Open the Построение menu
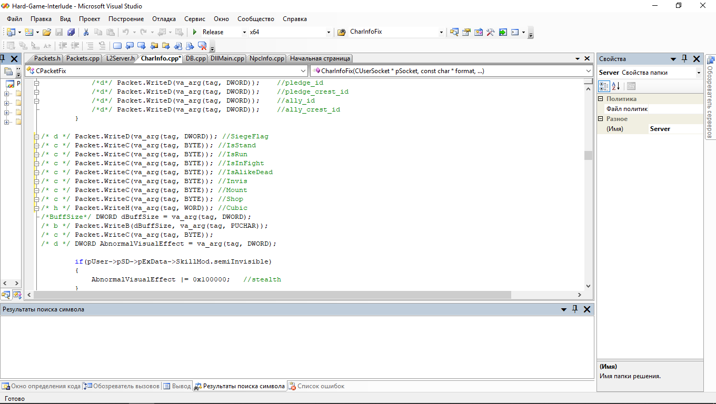Image resolution: width=716 pixels, height=404 pixels. 126,19
